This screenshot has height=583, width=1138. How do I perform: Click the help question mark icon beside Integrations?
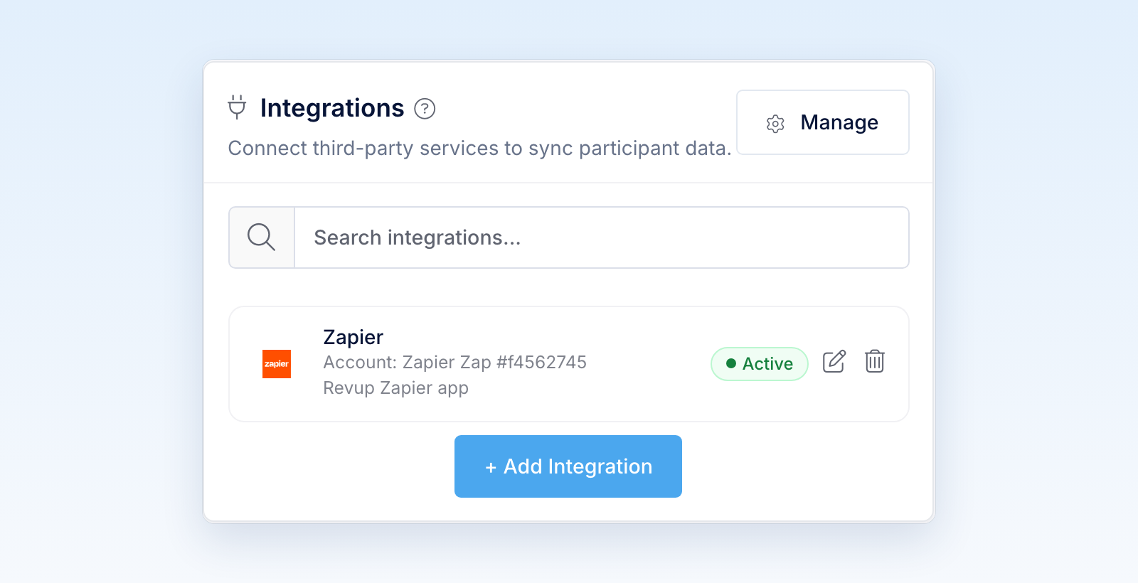[x=425, y=109]
